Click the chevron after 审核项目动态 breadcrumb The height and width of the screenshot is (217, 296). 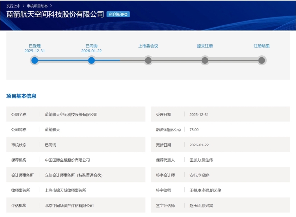click(x=51, y=6)
